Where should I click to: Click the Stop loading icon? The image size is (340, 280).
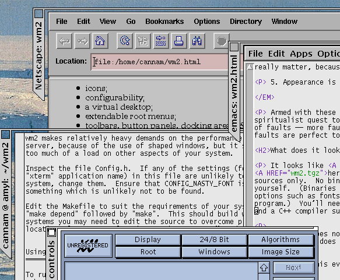(221, 41)
